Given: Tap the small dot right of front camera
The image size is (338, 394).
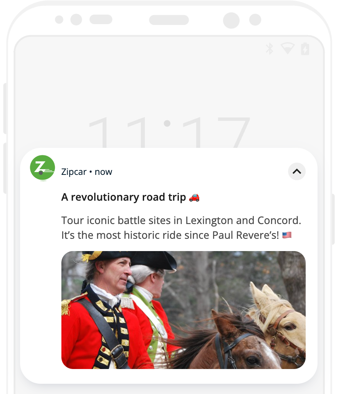Looking at the screenshot, I should (255, 20).
